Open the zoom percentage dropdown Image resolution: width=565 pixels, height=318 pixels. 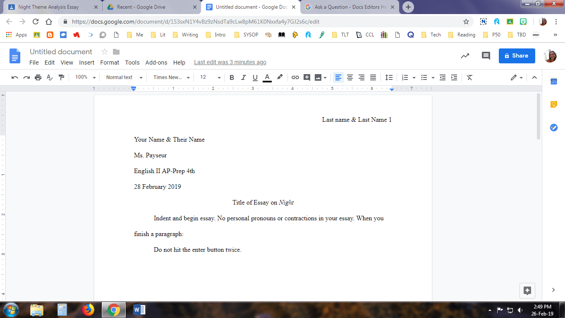85,77
